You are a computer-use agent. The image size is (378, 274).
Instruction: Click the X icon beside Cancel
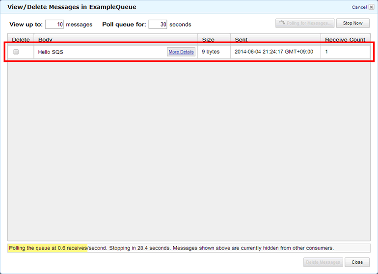click(x=371, y=7)
